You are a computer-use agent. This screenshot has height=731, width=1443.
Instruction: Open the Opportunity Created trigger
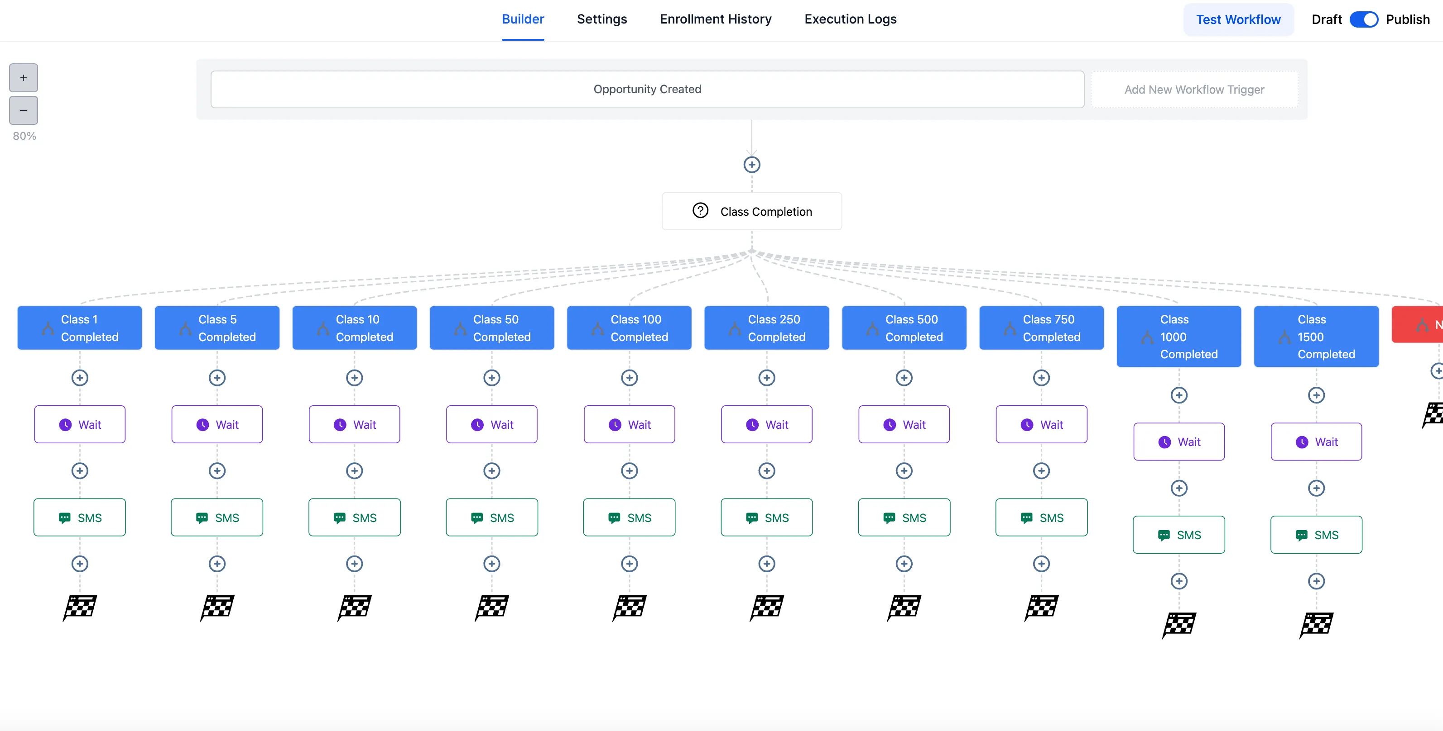pyautogui.click(x=647, y=89)
